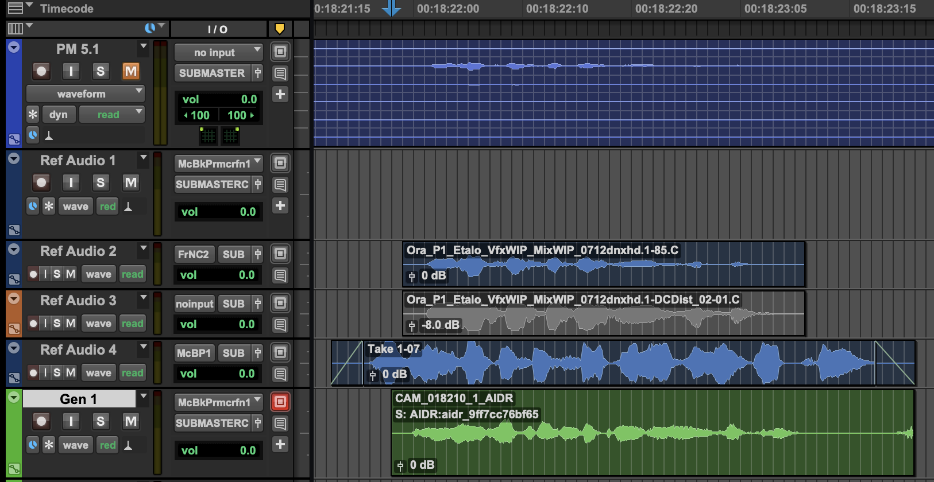Click the plus button on Gen 1 track
Viewport: 934px width, 482px height.
tap(280, 444)
